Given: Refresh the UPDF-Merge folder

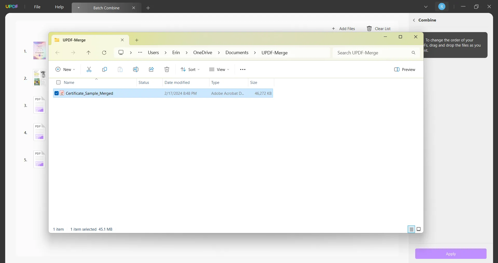Looking at the screenshot, I should 104,53.
